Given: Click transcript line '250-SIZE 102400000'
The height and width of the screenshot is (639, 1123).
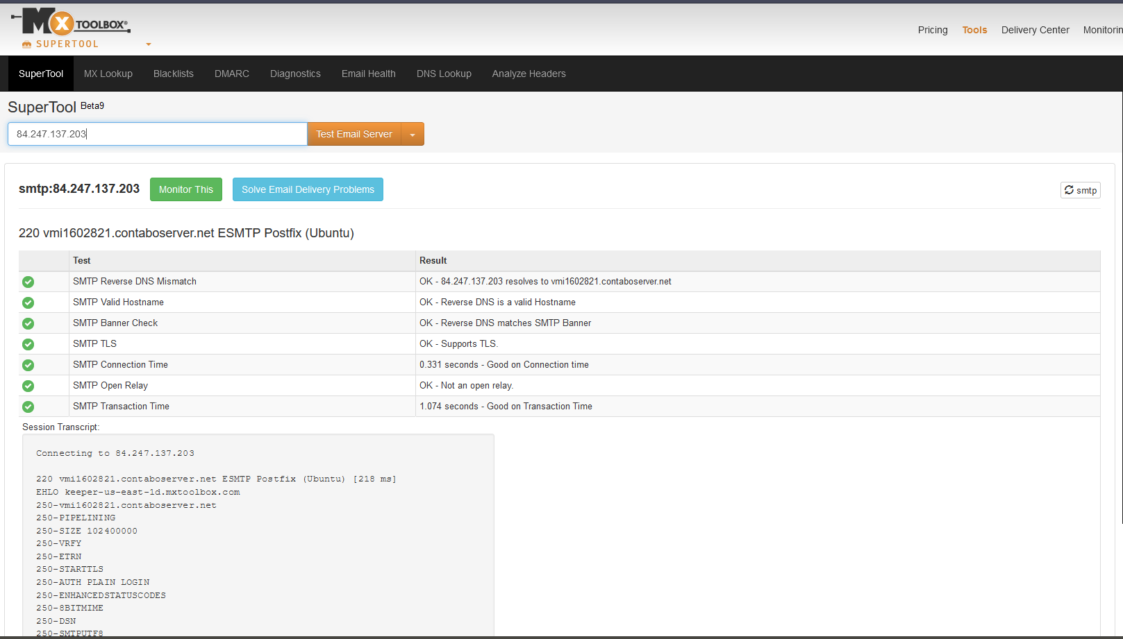Looking at the screenshot, I should click(87, 531).
